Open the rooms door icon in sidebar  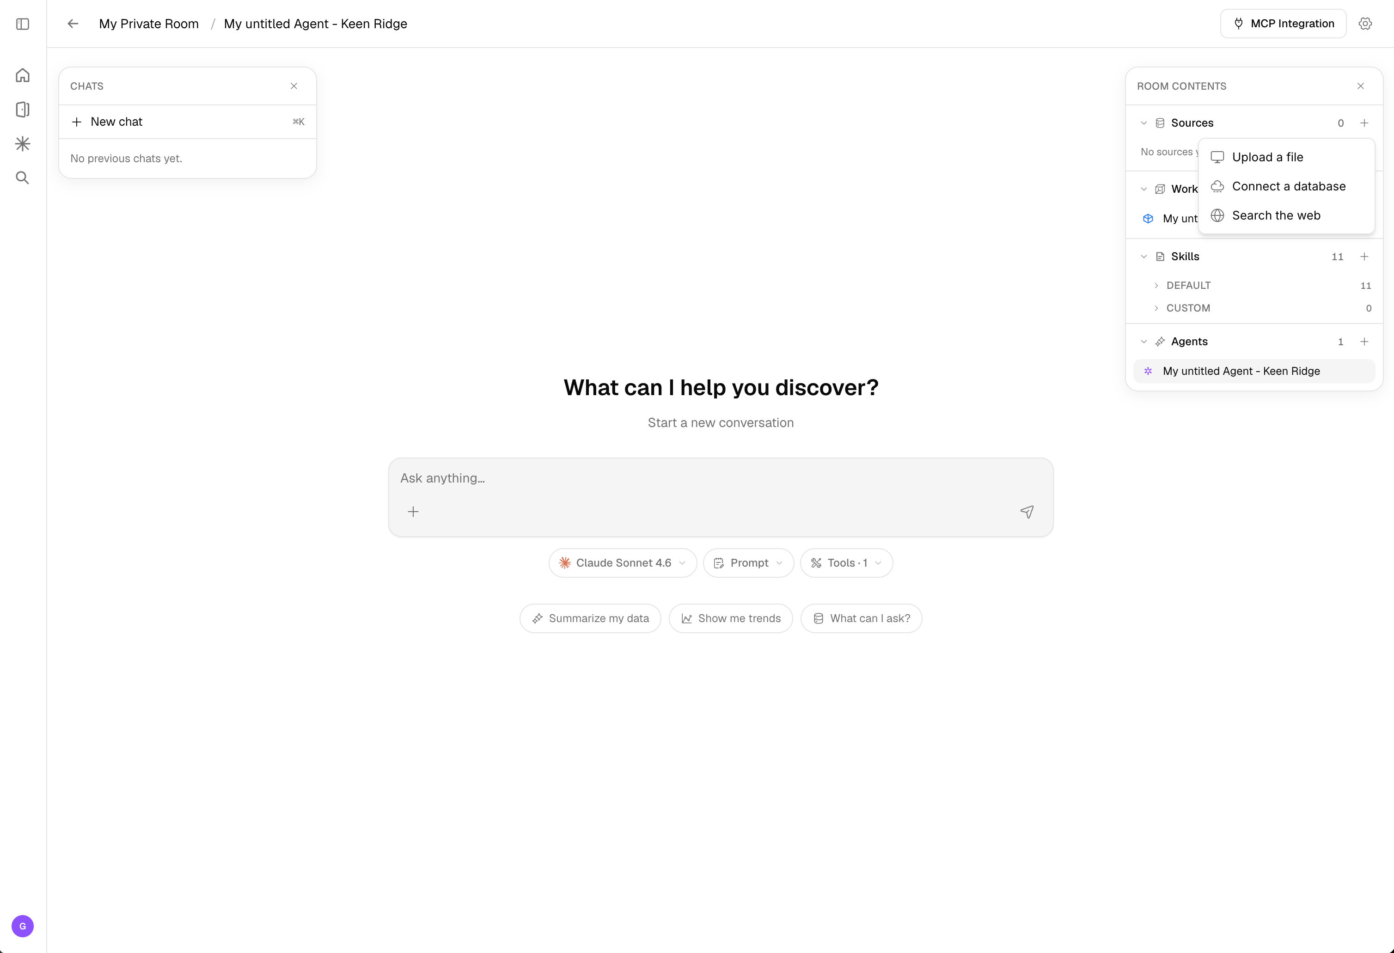click(x=23, y=109)
